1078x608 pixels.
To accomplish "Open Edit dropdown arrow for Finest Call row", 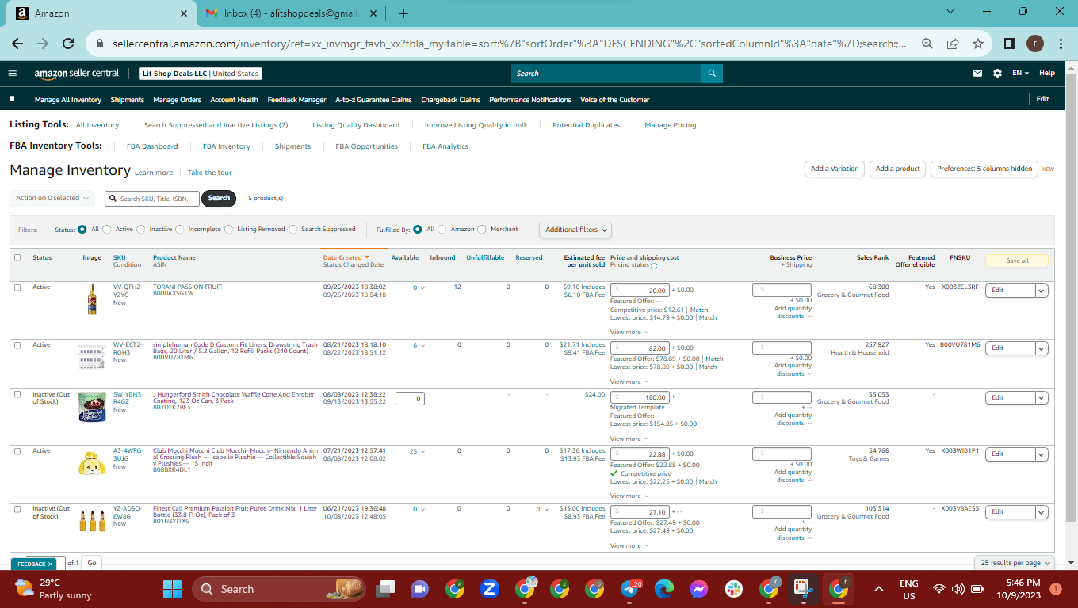I will pyautogui.click(x=1042, y=512).
